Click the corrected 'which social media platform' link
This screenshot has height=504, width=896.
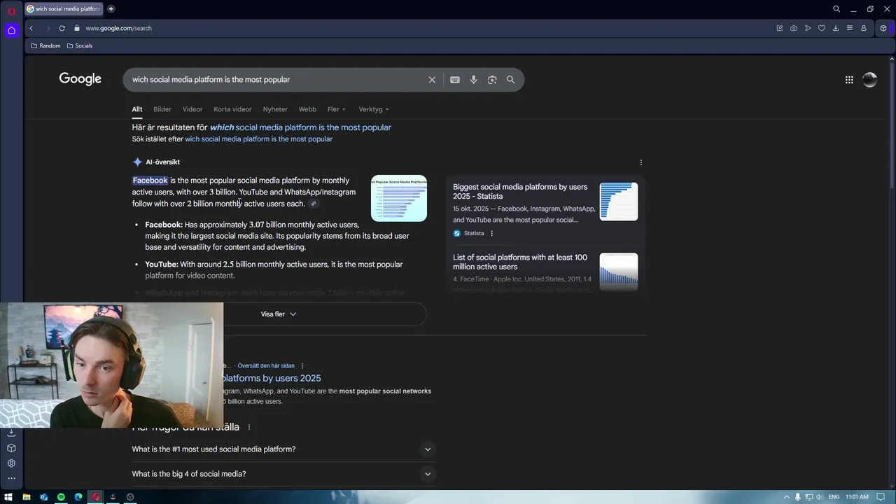tap(300, 127)
